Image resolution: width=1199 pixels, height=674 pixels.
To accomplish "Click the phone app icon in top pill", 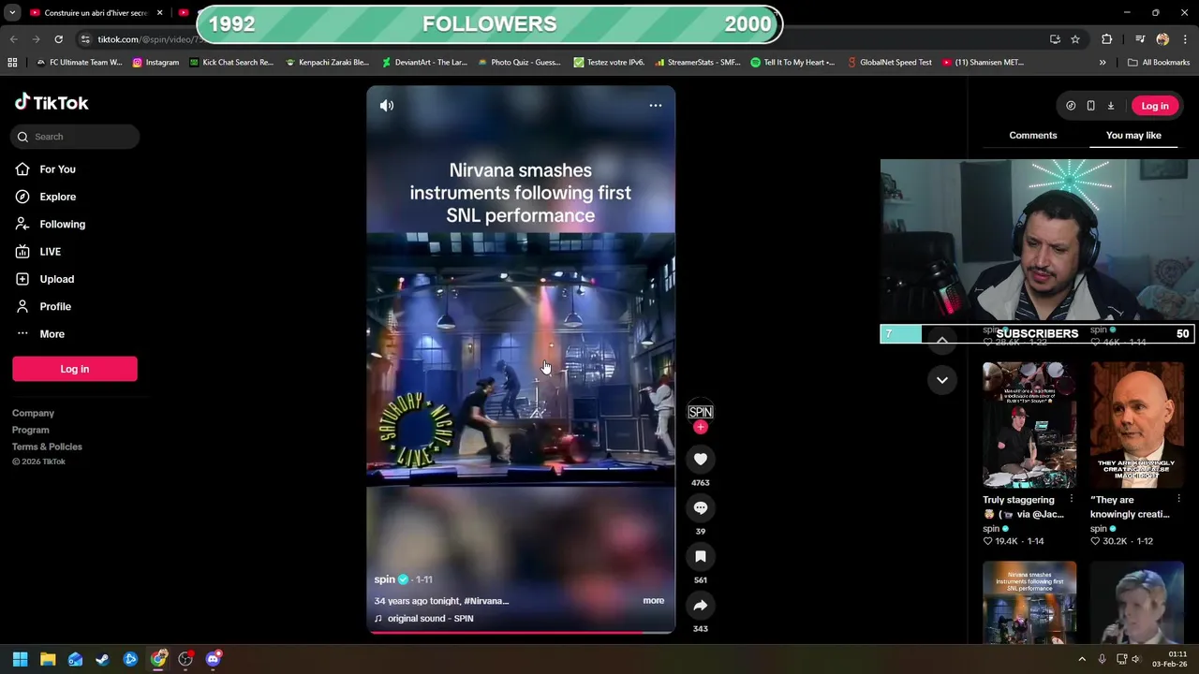I will [1090, 106].
